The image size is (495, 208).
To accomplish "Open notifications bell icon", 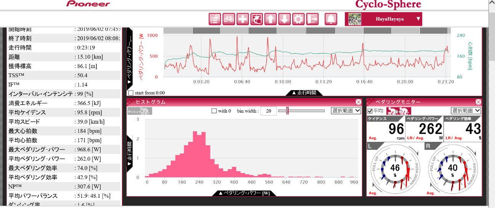I will 331,19.
